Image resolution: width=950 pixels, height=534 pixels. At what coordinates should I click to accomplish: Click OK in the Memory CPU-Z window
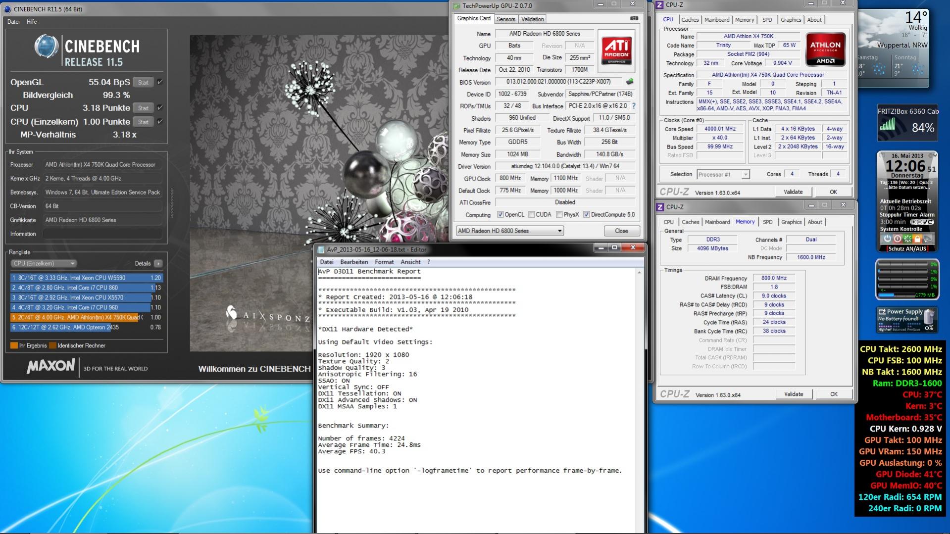pyautogui.click(x=834, y=394)
